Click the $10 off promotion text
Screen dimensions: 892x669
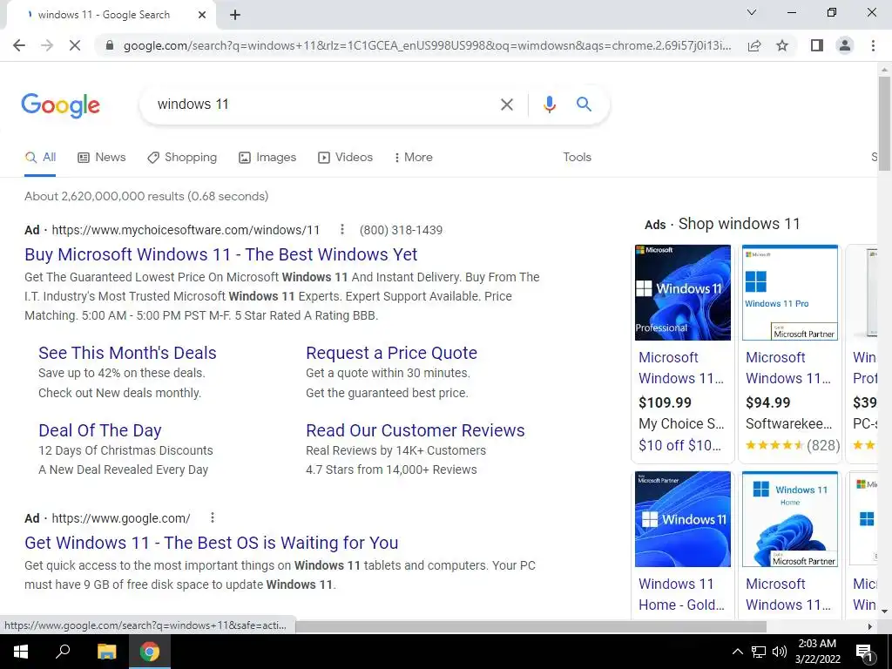pyautogui.click(x=679, y=445)
